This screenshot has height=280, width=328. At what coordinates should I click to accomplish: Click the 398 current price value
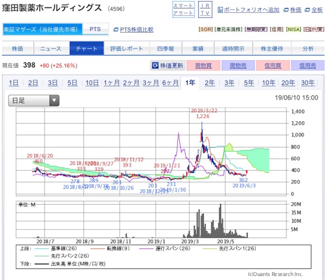click(29, 65)
